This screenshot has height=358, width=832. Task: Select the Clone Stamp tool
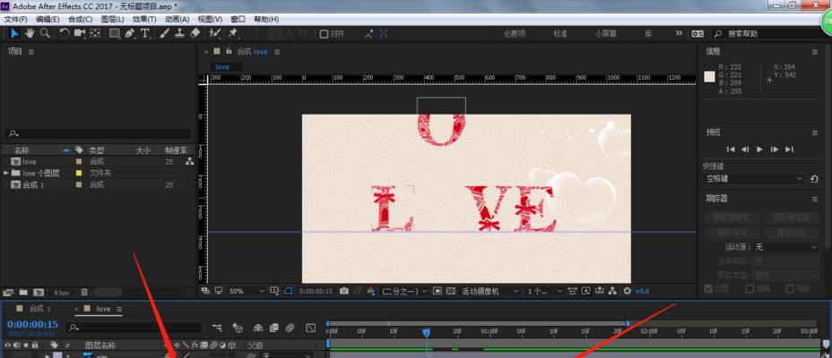pyautogui.click(x=180, y=33)
